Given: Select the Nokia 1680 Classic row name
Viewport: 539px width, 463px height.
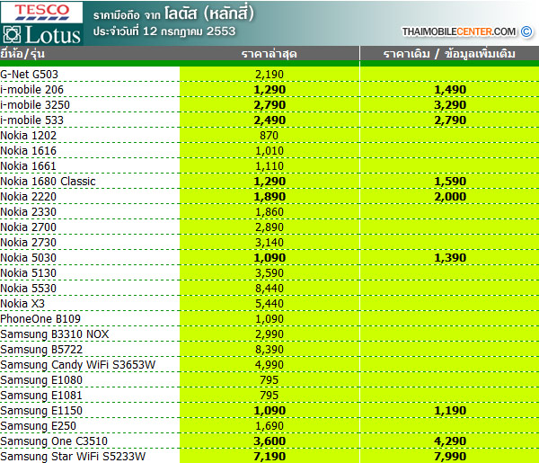Looking at the screenshot, I should (48, 182).
